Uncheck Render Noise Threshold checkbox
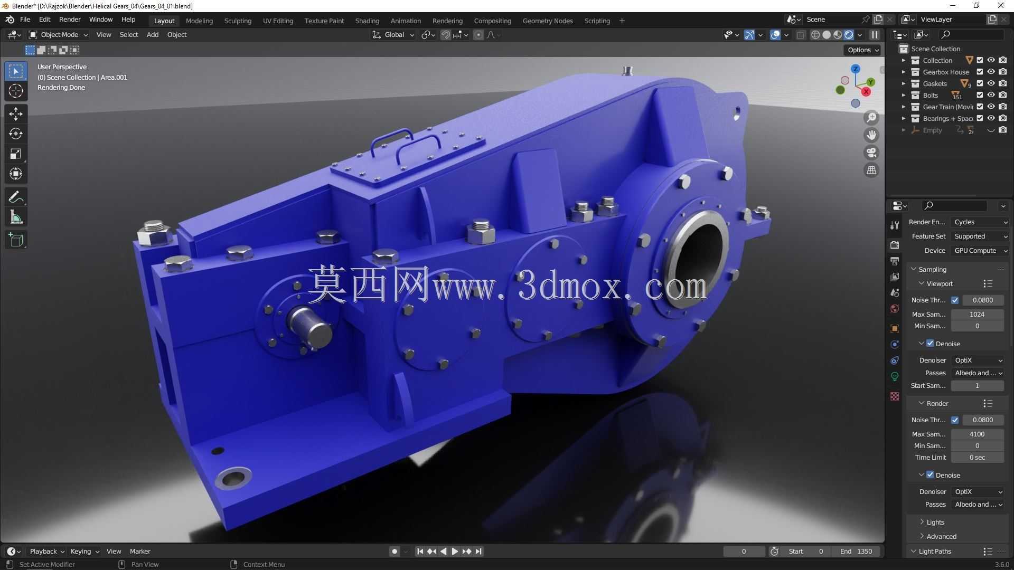1014x570 pixels. [955, 420]
